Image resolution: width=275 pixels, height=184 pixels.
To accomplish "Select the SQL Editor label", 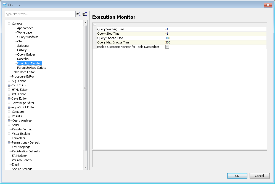I will (x=19, y=81).
